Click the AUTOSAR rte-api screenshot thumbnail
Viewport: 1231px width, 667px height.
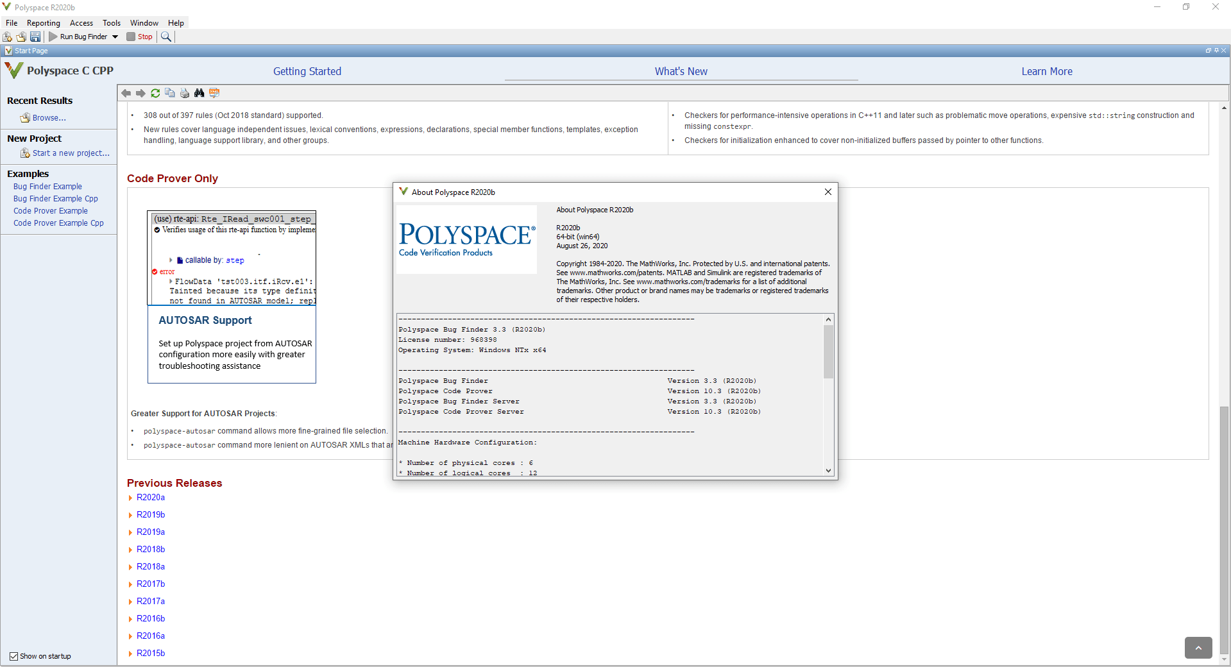click(232, 258)
